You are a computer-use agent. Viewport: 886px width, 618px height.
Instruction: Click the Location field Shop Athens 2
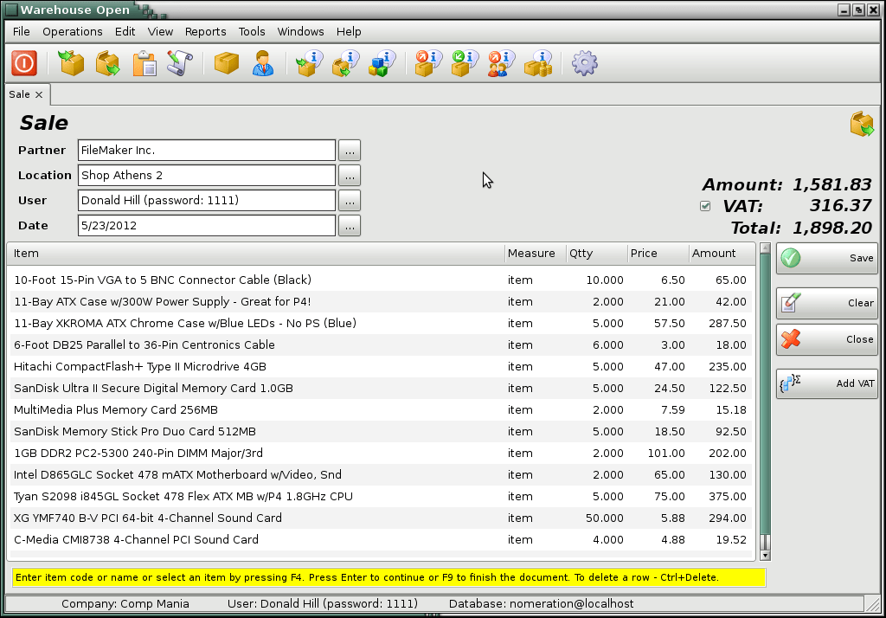207,176
